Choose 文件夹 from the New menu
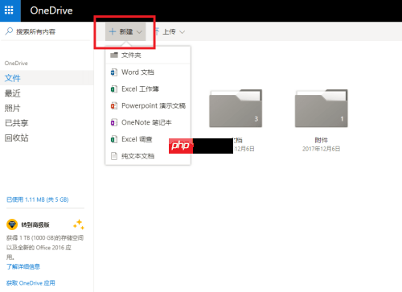402x292 pixels. [x=148, y=55]
